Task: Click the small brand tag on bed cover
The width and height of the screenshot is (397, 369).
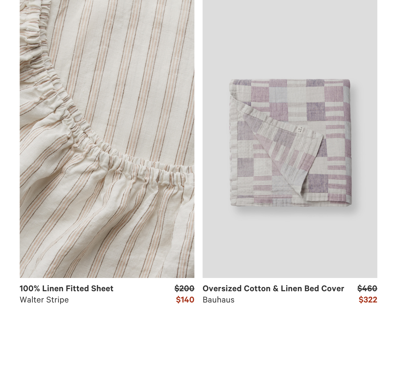Action: (300, 130)
